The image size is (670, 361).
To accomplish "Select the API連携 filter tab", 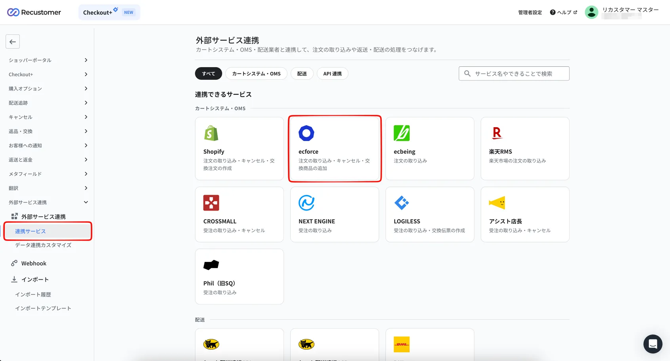I will [333, 73].
